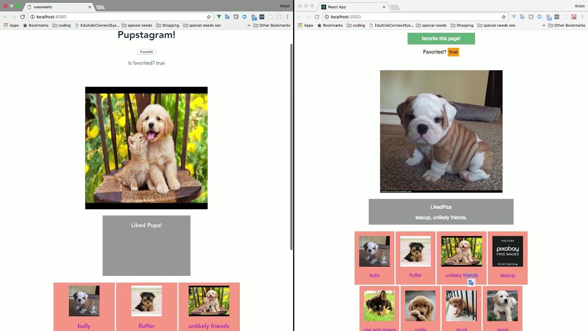Click the orange true favorited badge
Viewport: 588px width, 331px height.
(453, 52)
